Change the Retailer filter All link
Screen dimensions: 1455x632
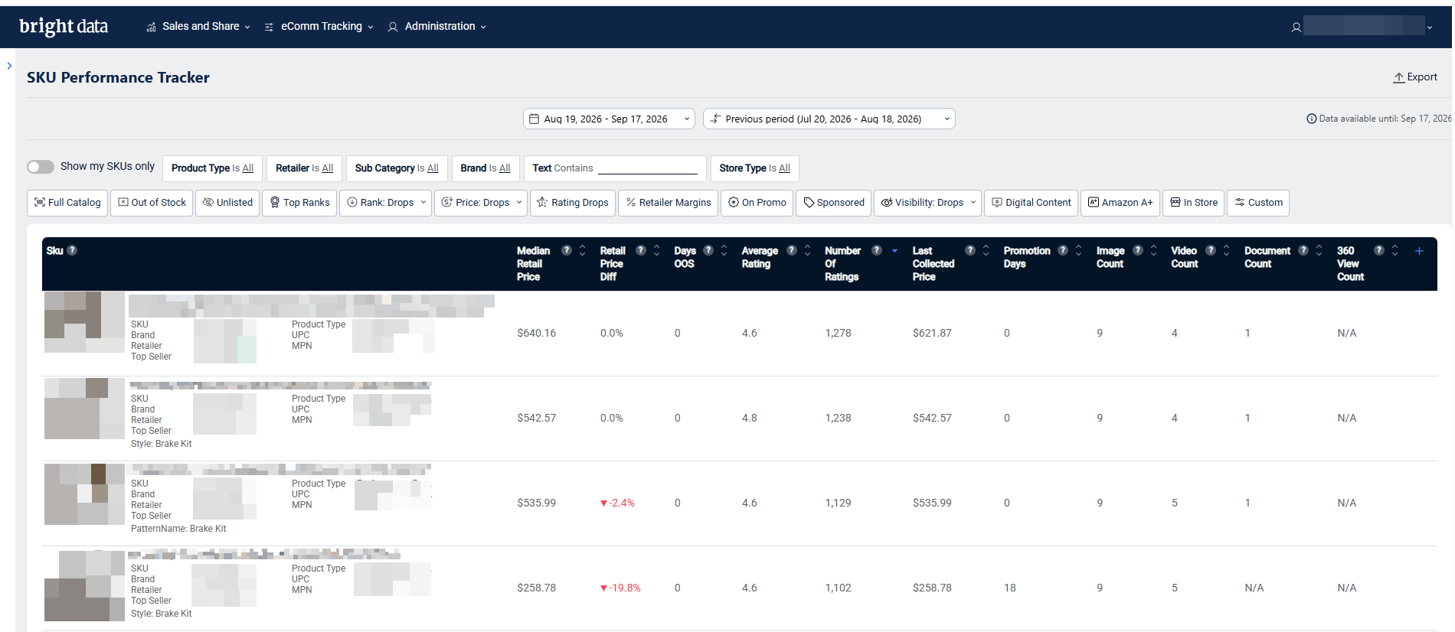[x=328, y=168]
